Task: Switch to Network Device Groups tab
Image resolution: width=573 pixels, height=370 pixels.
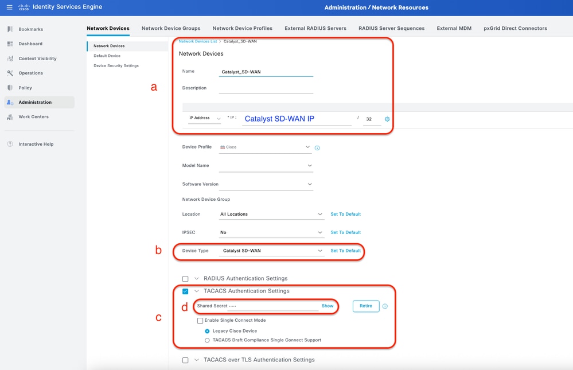Action: (x=171, y=28)
